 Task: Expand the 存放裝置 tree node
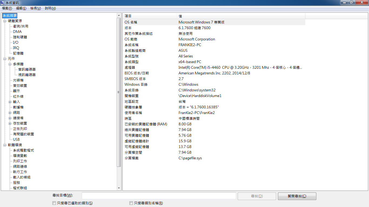(10, 123)
